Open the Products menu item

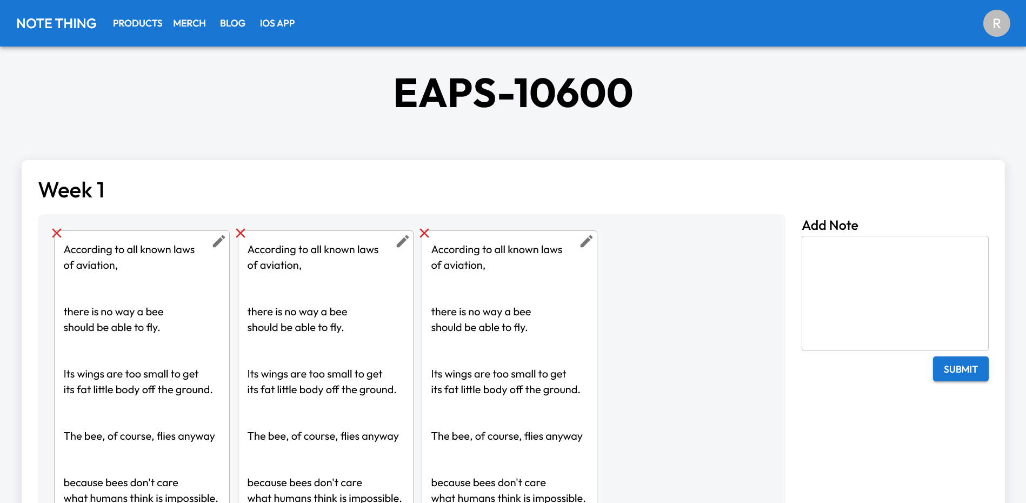tap(137, 23)
